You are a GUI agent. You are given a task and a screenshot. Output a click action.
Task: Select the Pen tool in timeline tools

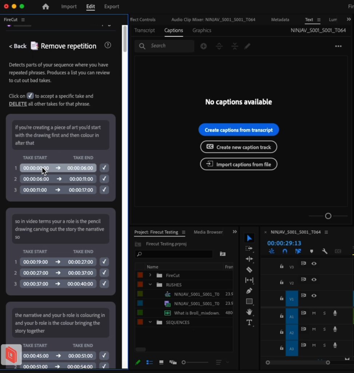[x=249, y=291]
